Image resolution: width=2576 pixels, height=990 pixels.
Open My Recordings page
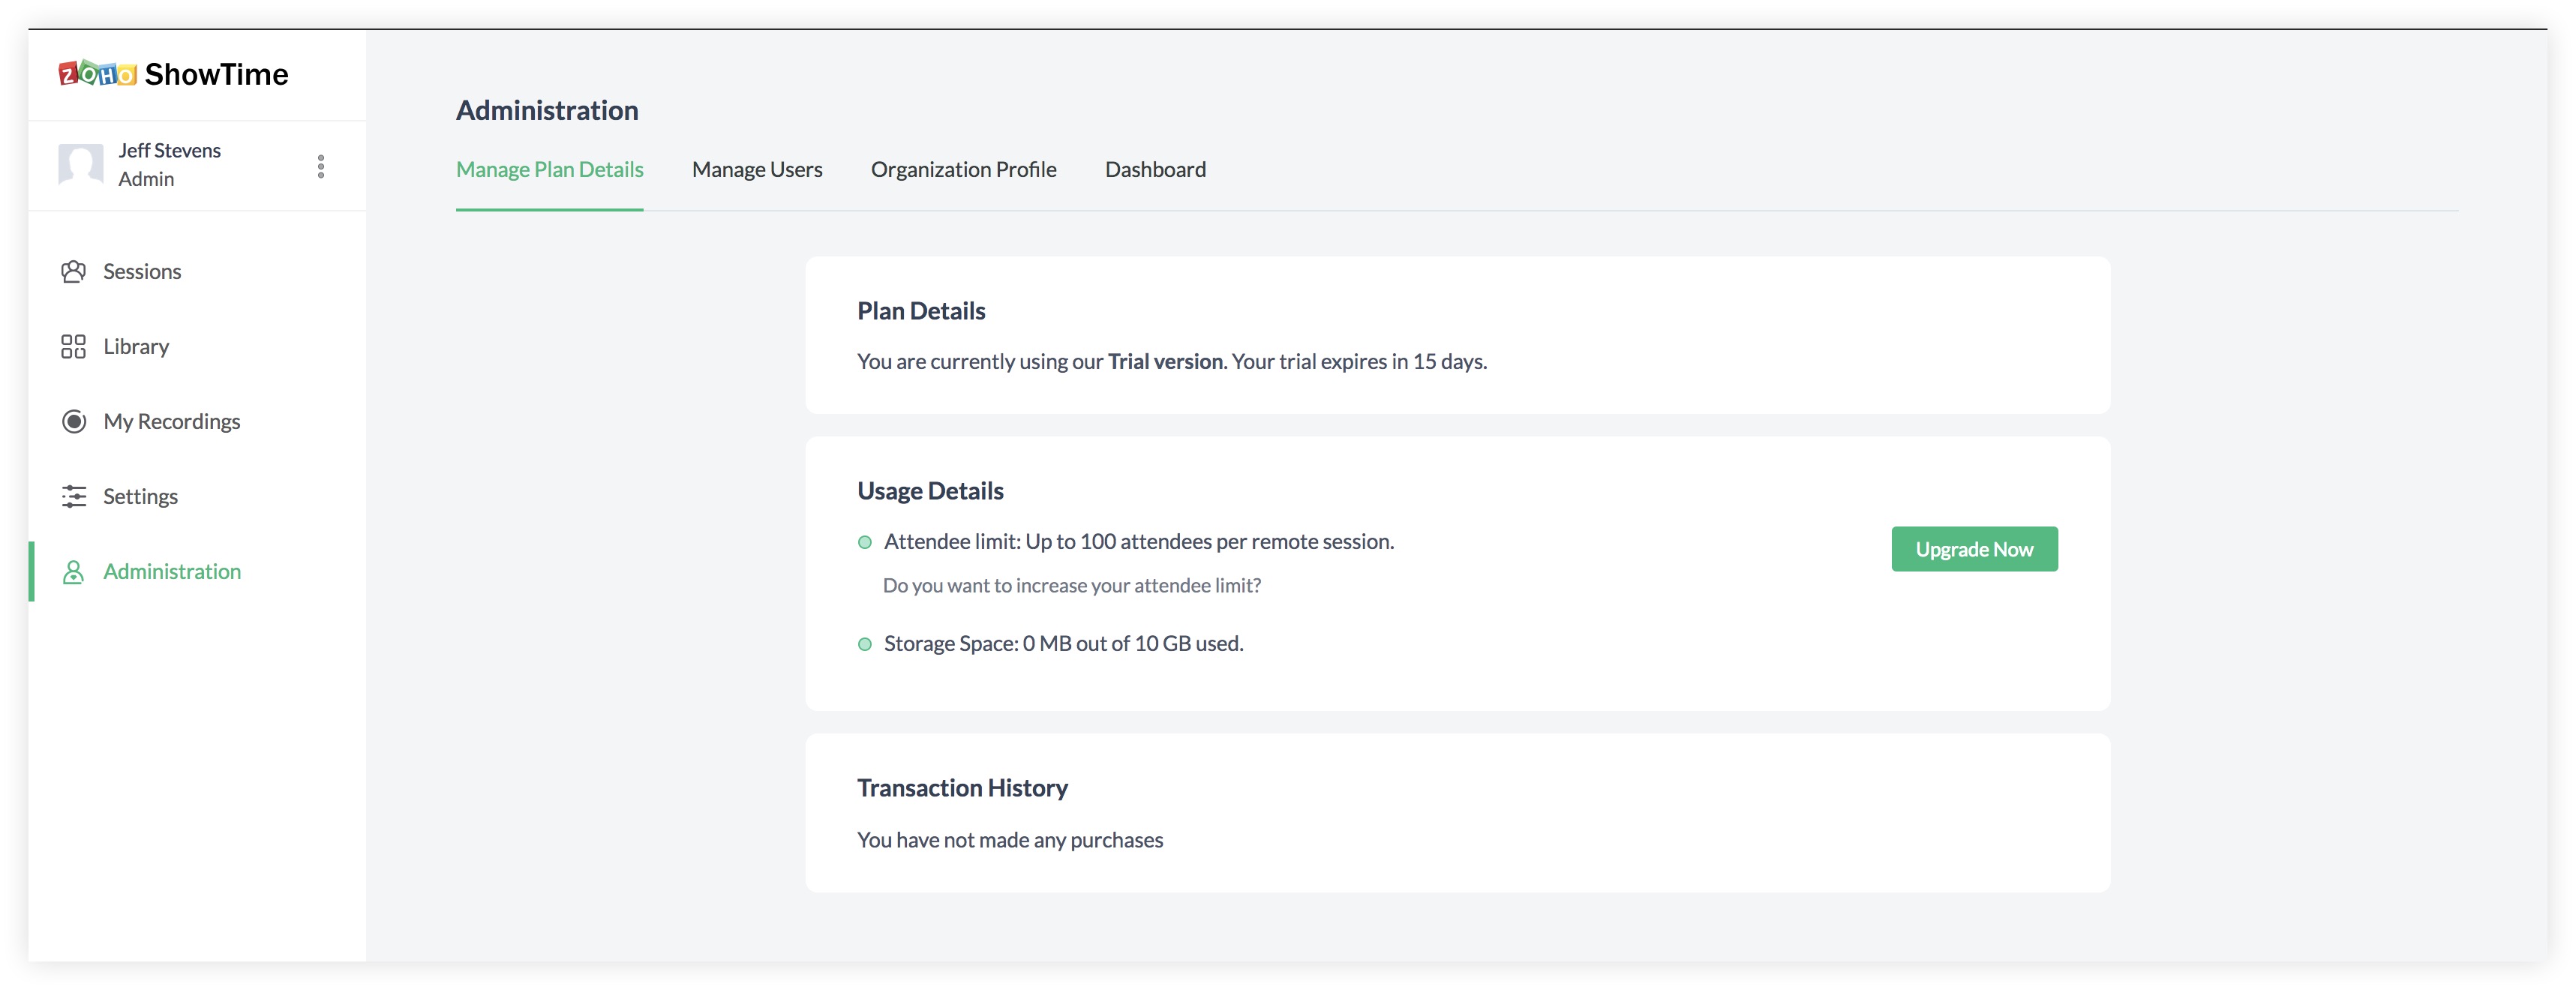coord(171,422)
